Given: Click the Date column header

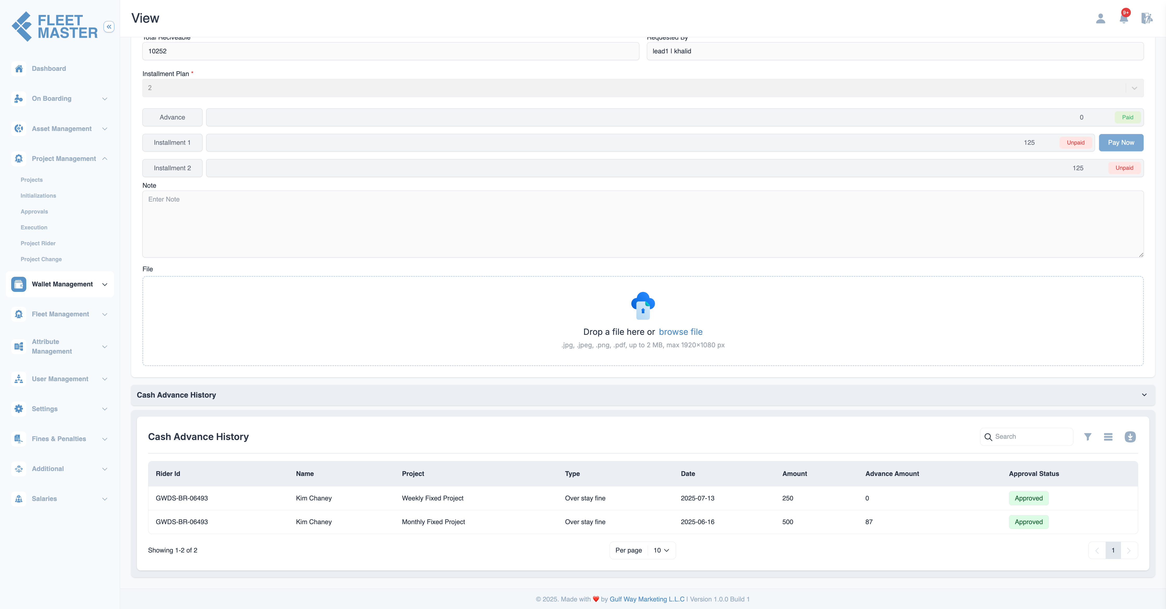Looking at the screenshot, I should 688,474.
